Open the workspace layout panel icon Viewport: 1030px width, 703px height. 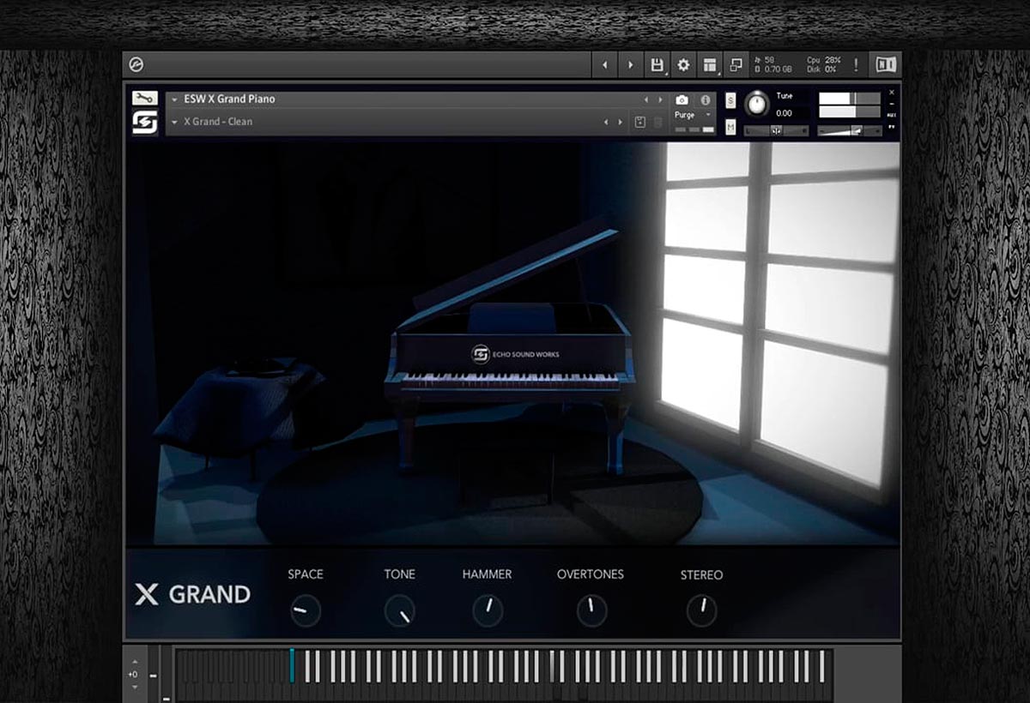(x=709, y=65)
